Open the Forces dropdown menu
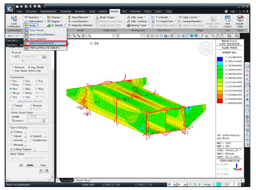The width and height of the screenshot is (256, 190). [x=31, y=25]
